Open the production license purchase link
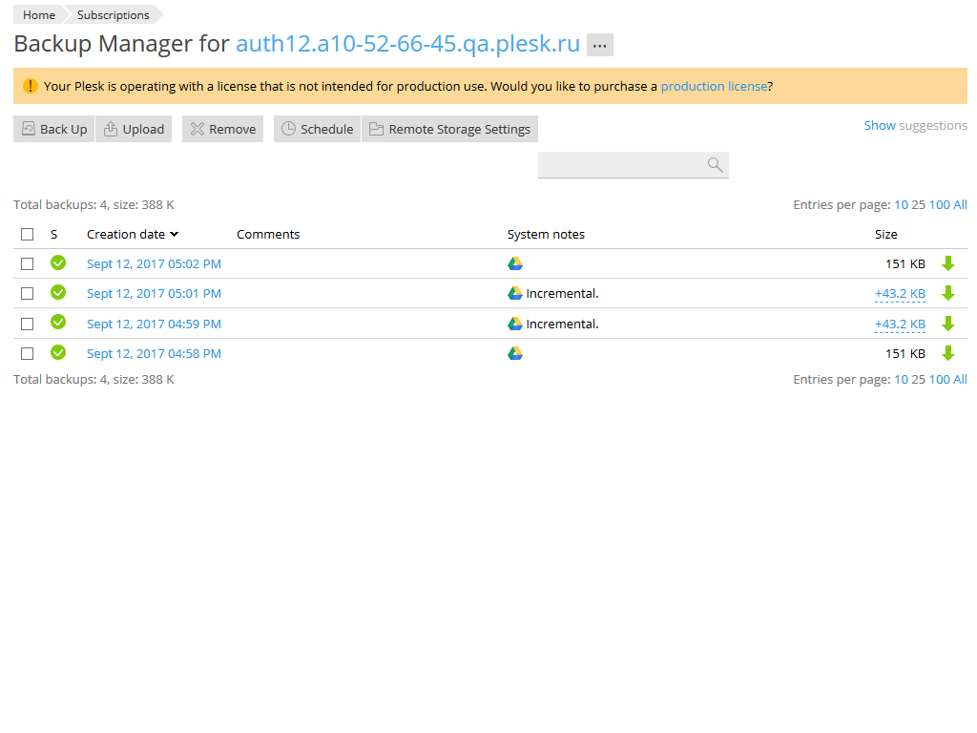Image resolution: width=977 pixels, height=733 pixels. 714,85
